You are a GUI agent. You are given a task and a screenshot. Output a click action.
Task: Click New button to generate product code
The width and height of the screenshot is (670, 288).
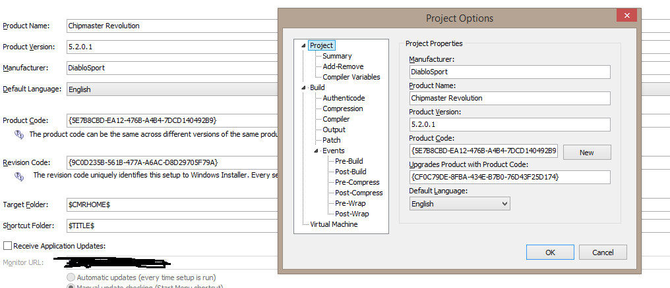point(587,153)
